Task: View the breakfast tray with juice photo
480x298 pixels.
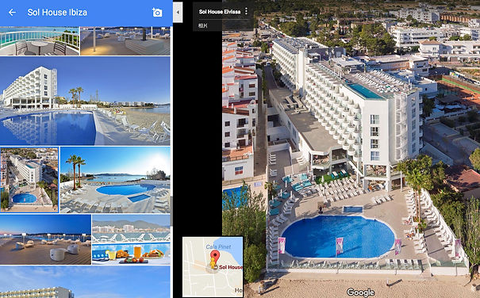Action: pos(131,239)
